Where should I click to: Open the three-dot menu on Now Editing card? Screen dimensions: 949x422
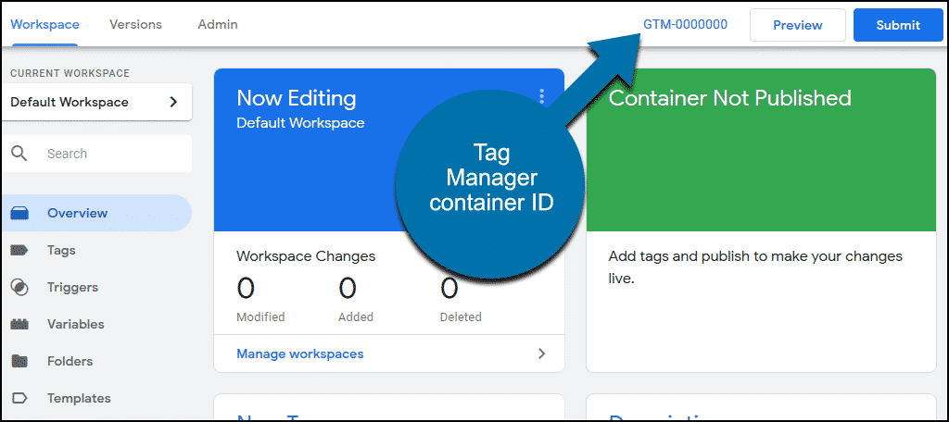[541, 97]
